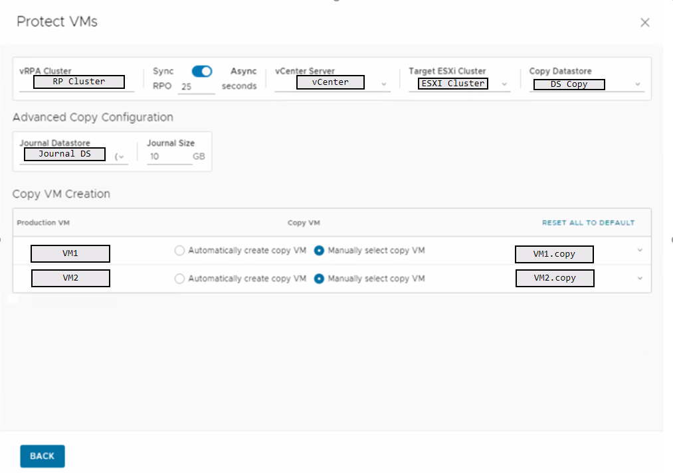Expand the Target ESXi Cluster dropdown

504,84
